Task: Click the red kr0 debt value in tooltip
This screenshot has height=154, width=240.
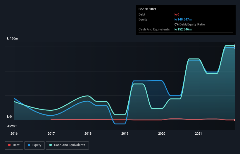Action: point(177,14)
